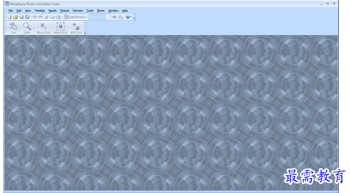
Task: Open the File menu
Action: click(11, 11)
